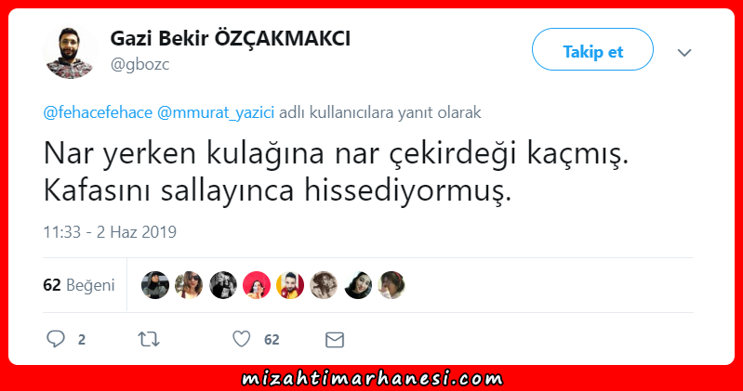Click the last liker avatar in the row
This screenshot has width=743, height=391.
point(391,285)
